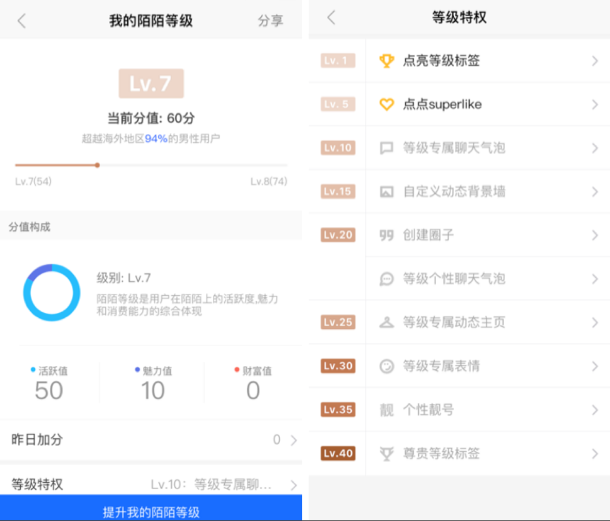The image size is (610, 521).
Task: Go back from 等级特权 screen
Action: click(331, 18)
